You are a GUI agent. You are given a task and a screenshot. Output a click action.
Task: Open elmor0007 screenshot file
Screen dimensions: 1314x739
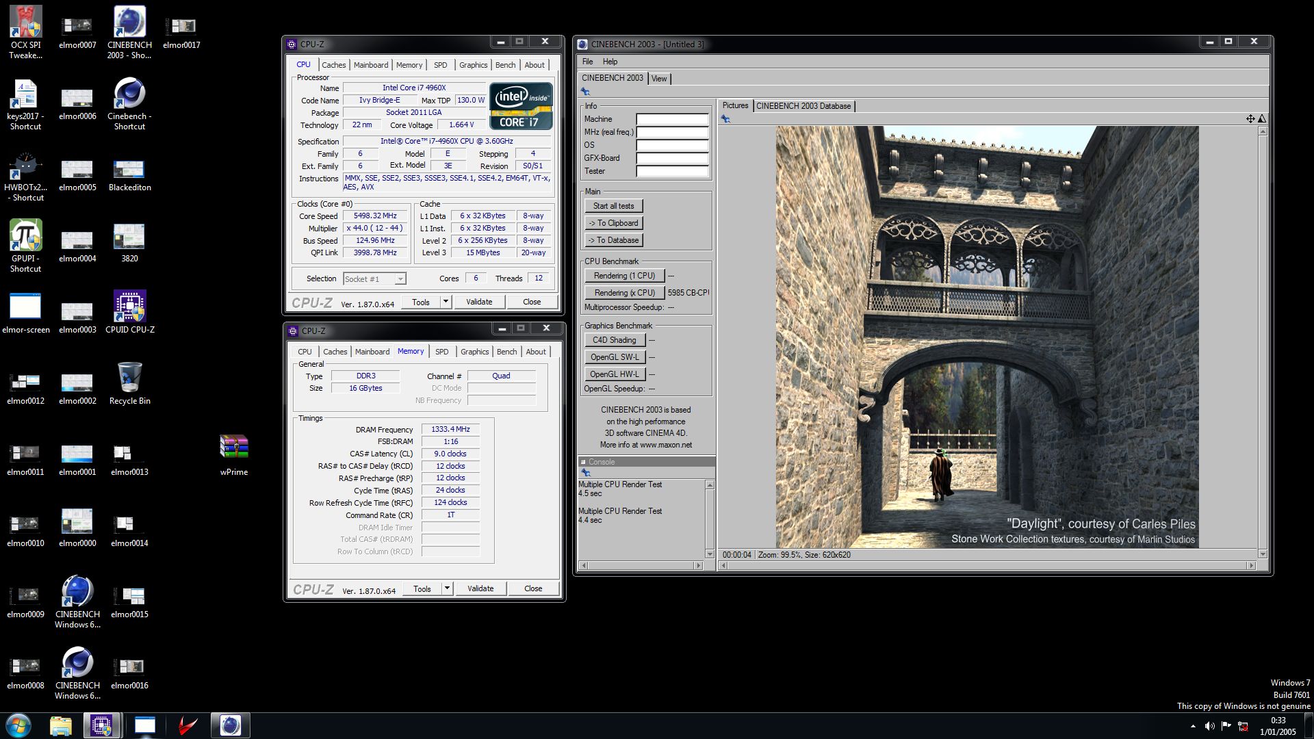click(x=77, y=32)
